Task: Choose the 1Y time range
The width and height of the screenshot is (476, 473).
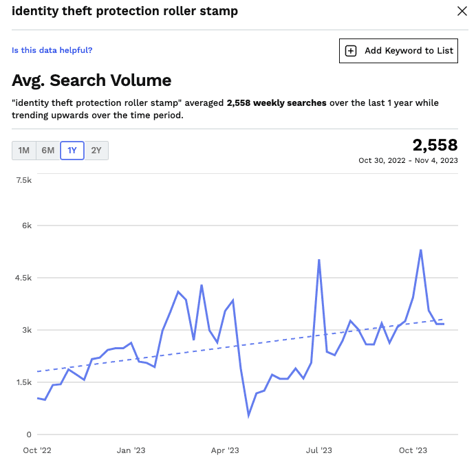Action: click(72, 151)
